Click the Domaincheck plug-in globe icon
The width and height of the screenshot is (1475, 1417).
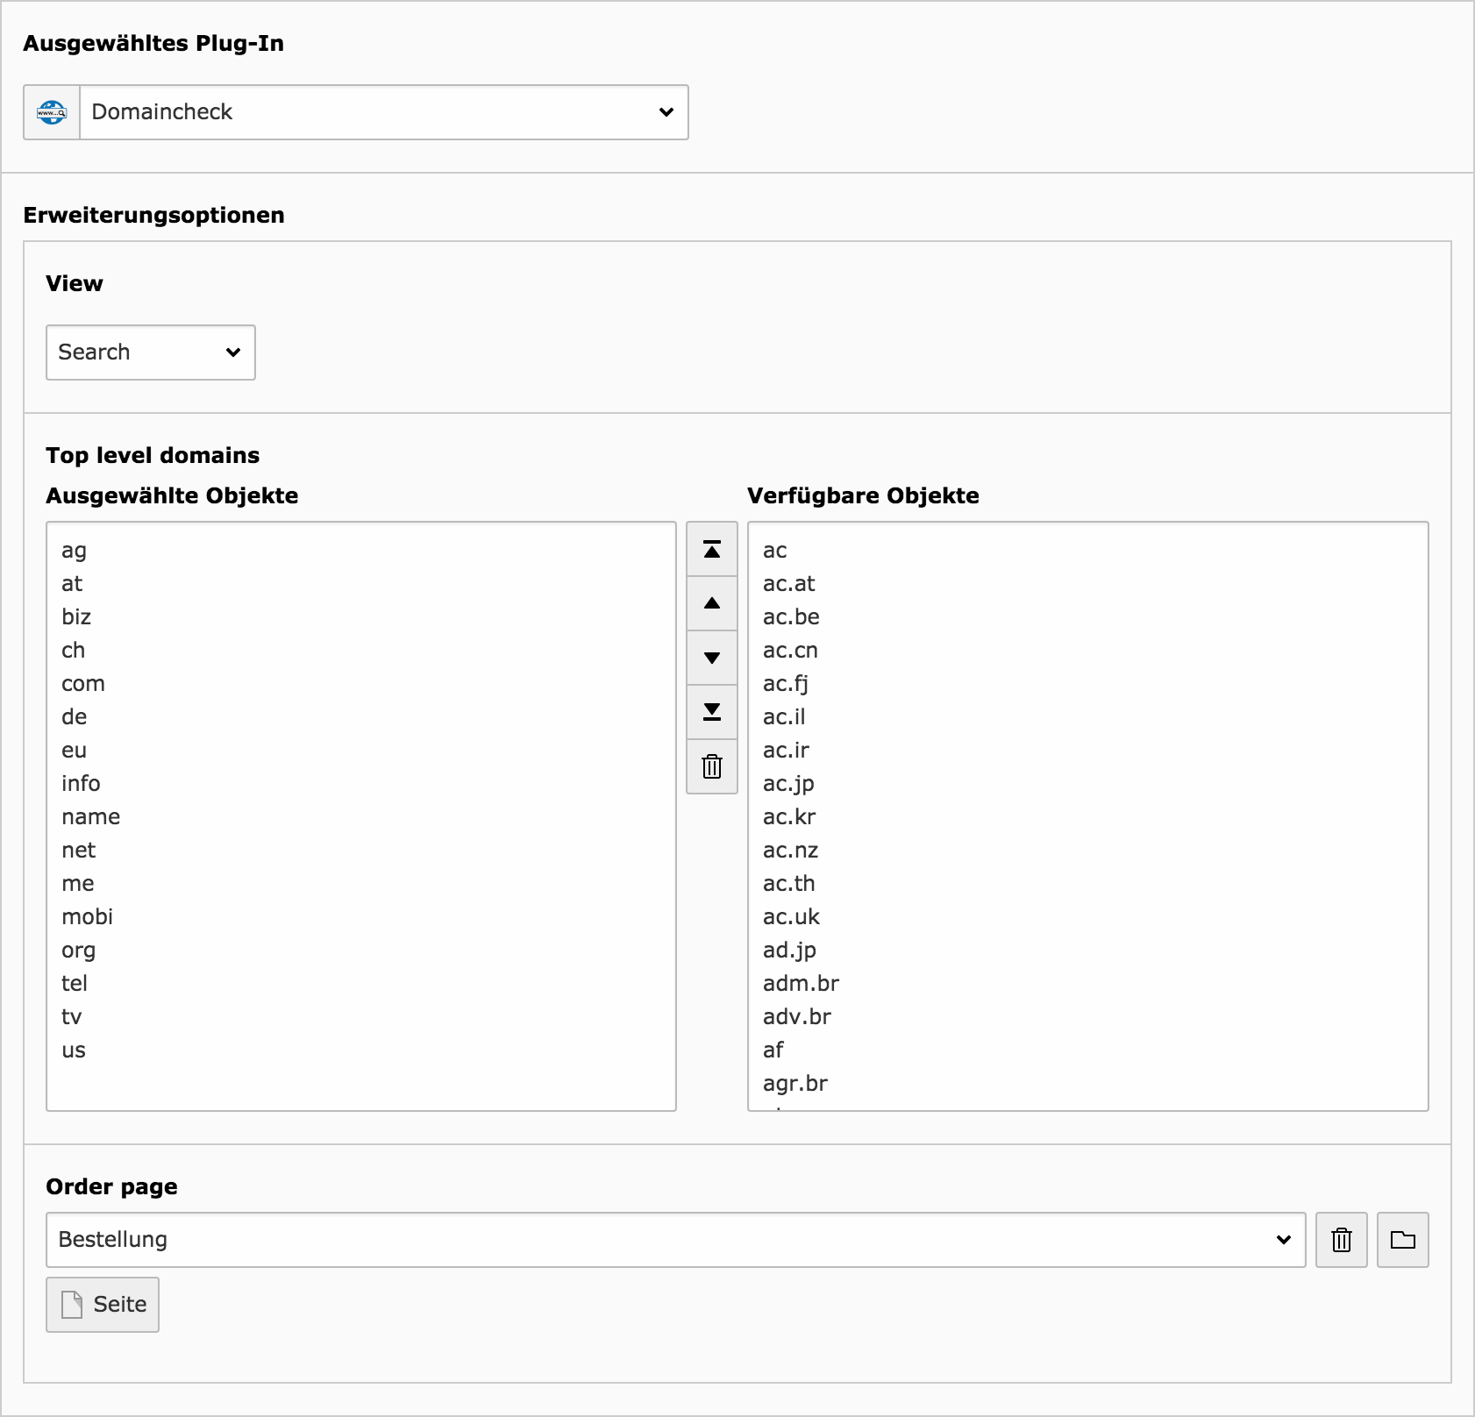point(52,112)
